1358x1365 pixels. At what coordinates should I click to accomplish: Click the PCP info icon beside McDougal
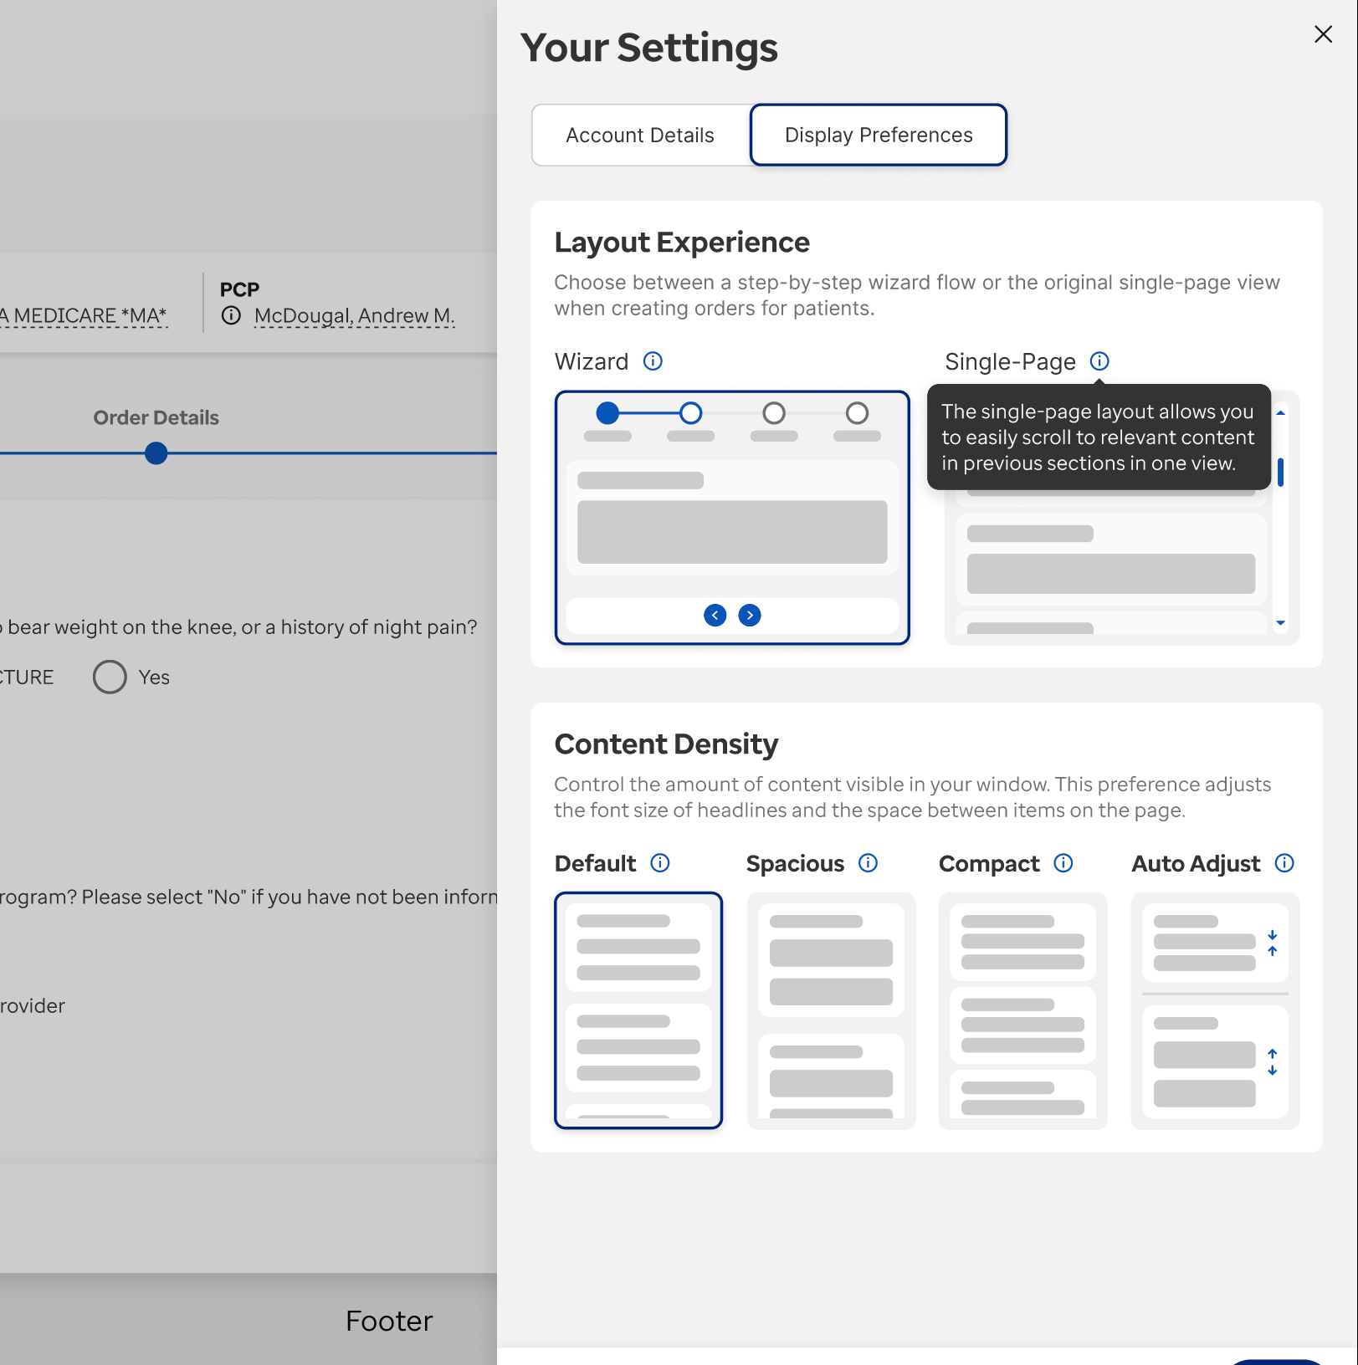coord(231,316)
